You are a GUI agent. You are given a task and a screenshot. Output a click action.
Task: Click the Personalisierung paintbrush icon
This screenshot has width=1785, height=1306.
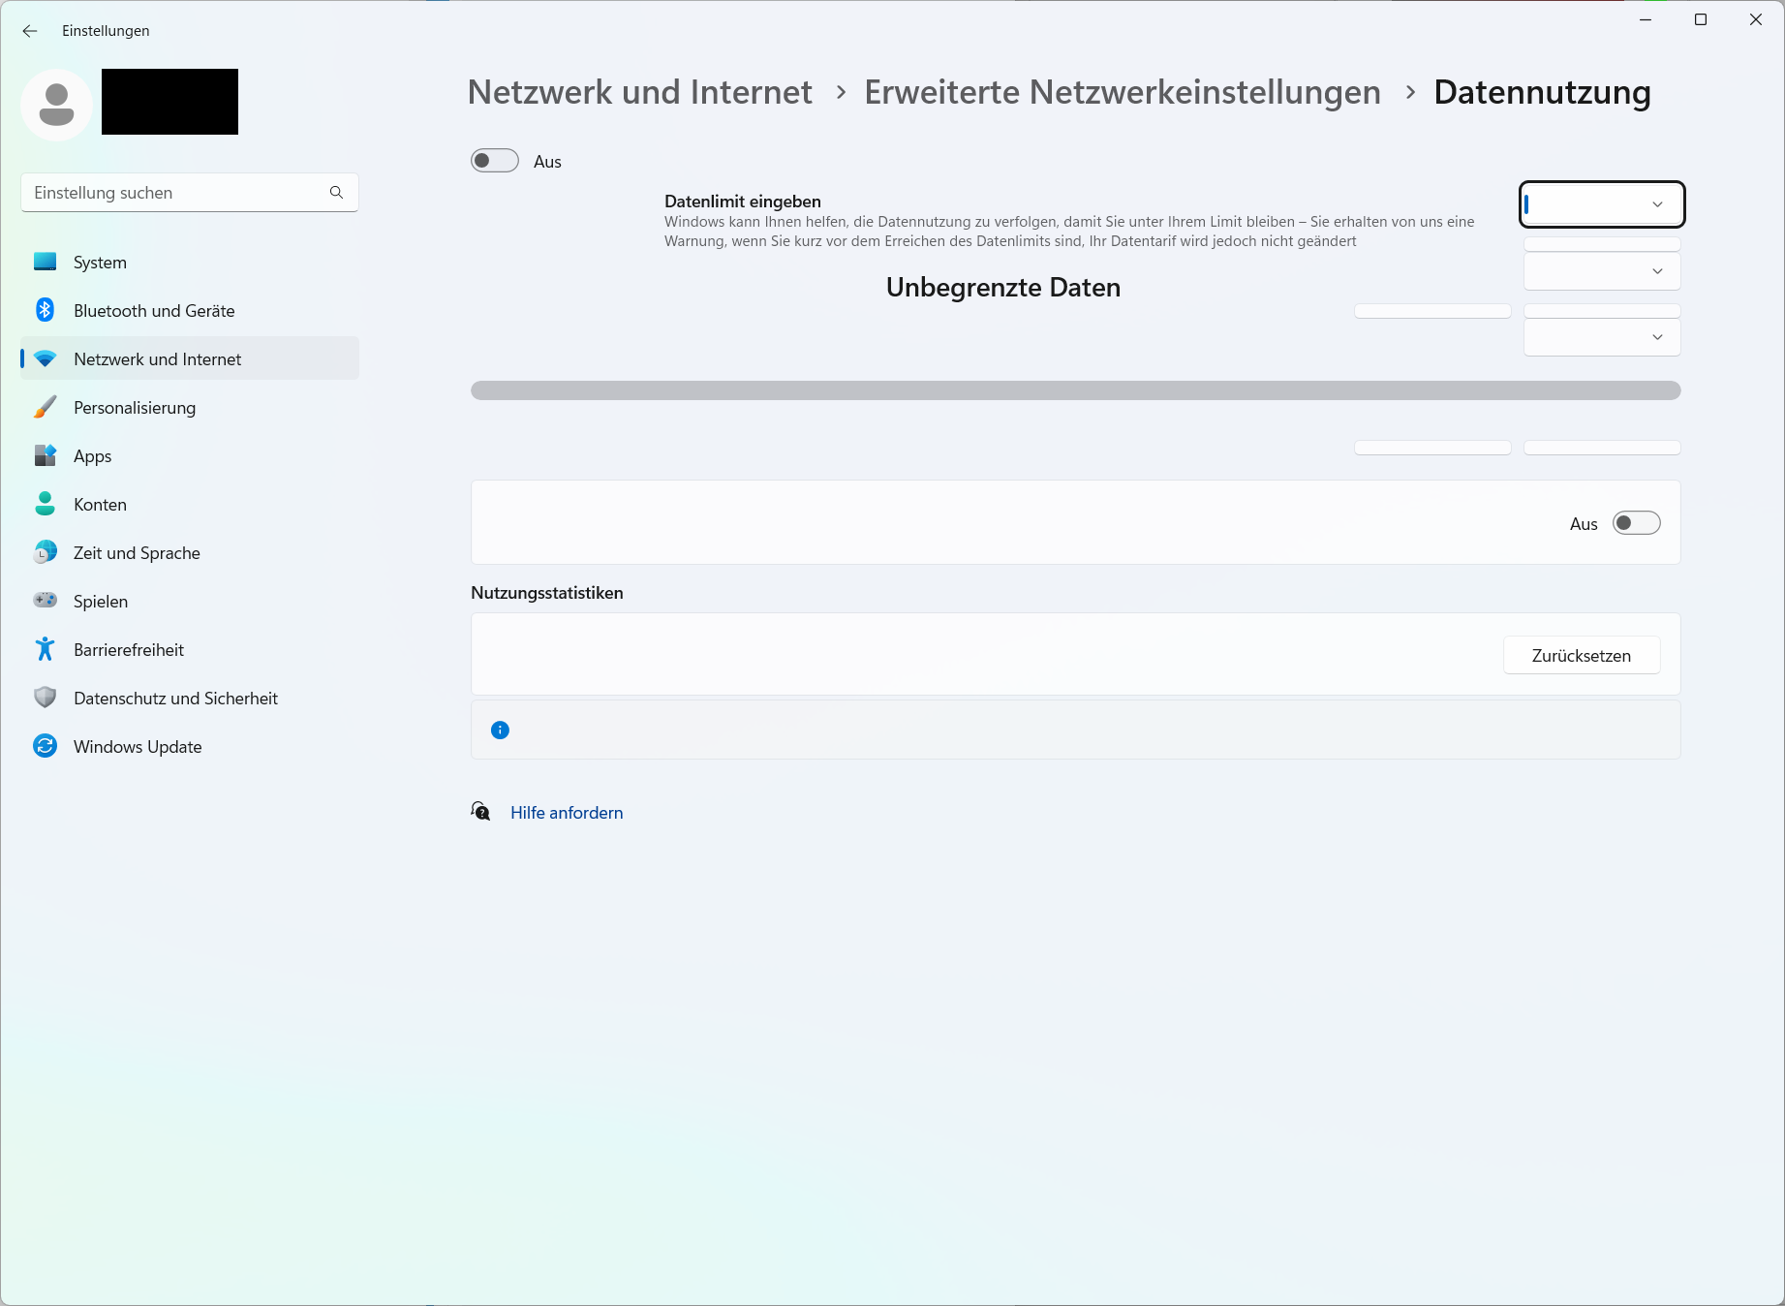click(x=45, y=407)
